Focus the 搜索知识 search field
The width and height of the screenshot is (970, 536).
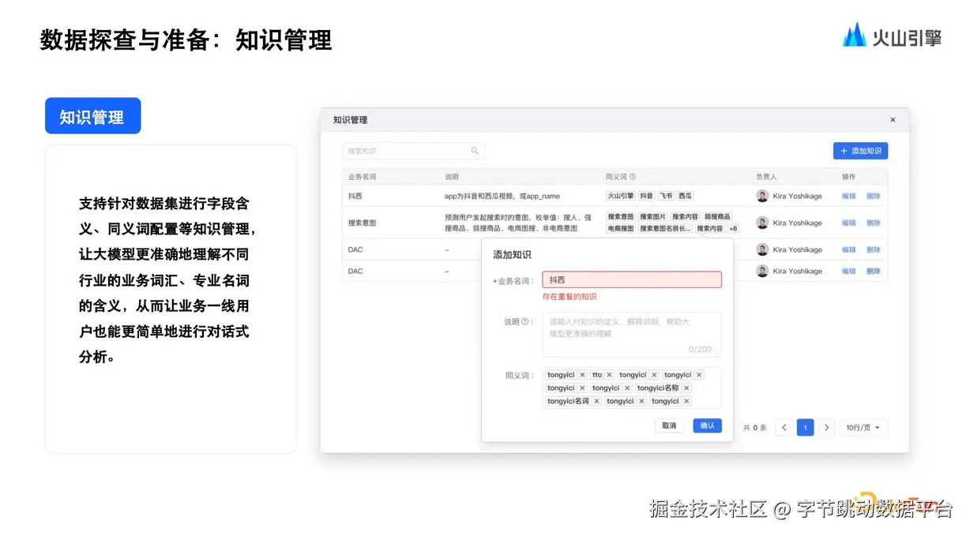(x=413, y=151)
